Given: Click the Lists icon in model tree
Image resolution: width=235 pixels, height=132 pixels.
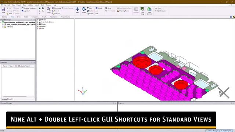Looking at the screenshot, I should click(40, 29).
